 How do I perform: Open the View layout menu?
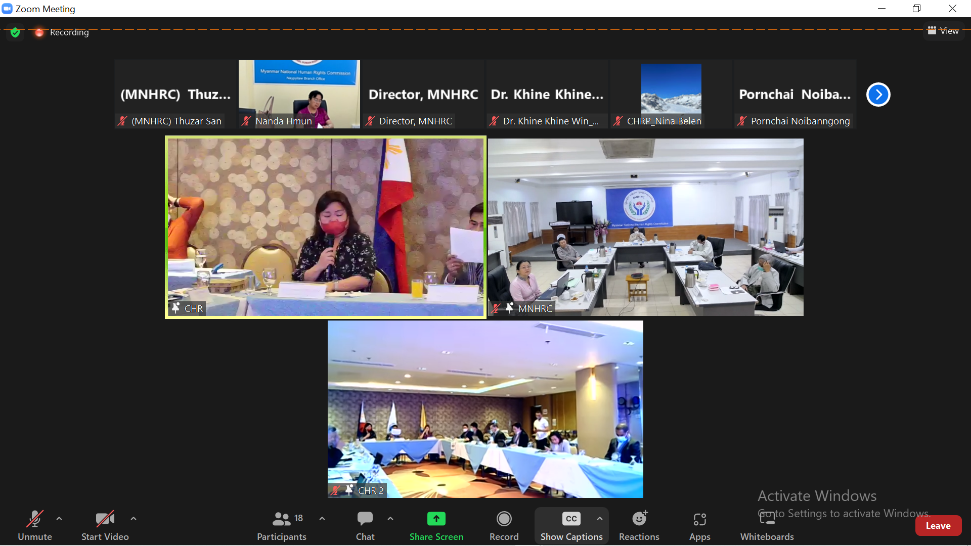(943, 31)
